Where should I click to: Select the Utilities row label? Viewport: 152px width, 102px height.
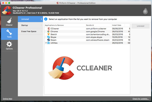(54, 43)
